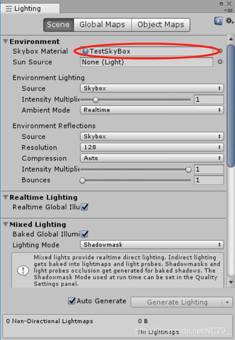Click the 0 B size text

click(x=143, y=321)
